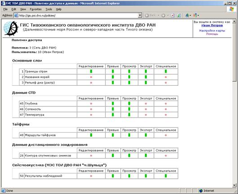Click the Stop loading page icon
Viewport: 238px width, 194px height.
click(x=172, y=15)
